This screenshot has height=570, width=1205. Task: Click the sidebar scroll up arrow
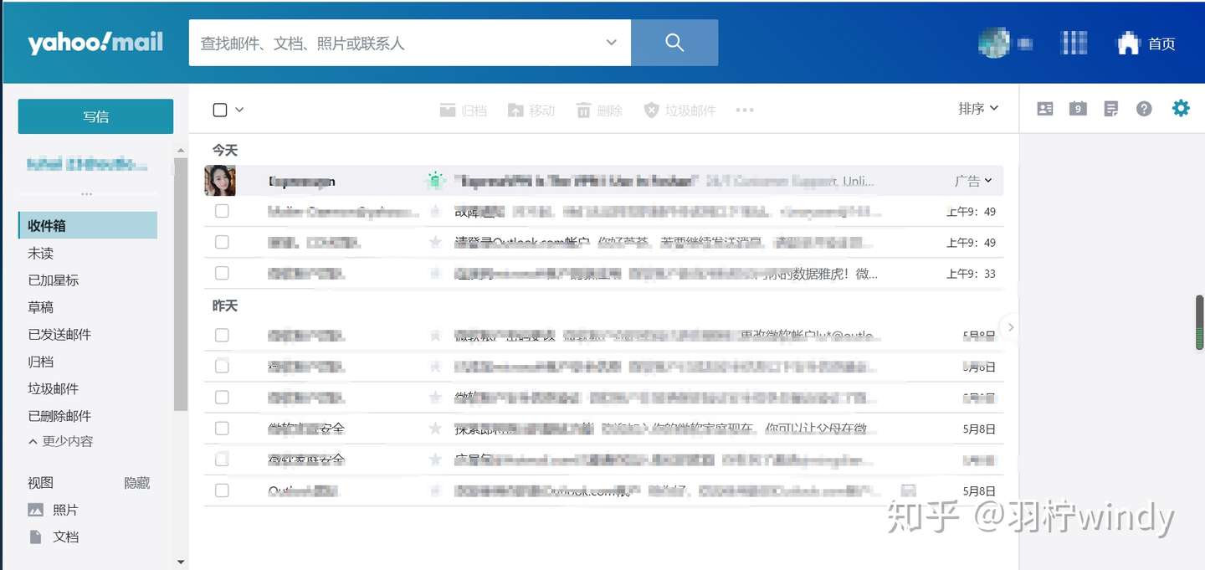pyautogui.click(x=181, y=151)
